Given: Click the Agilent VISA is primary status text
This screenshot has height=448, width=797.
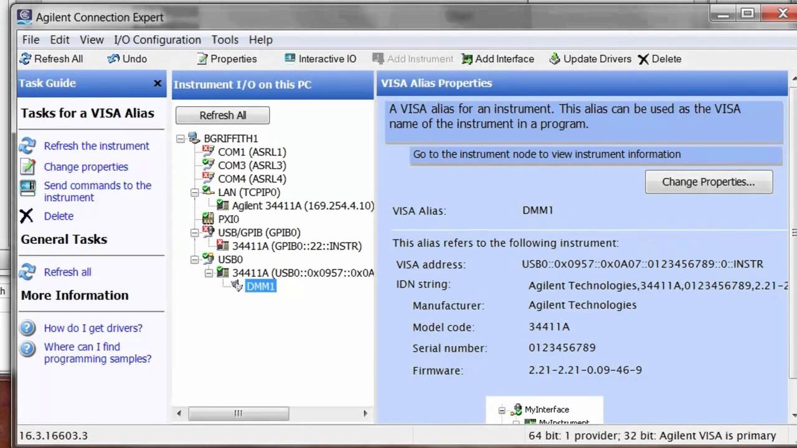Looking at the screenshot, I should point(717,436).
